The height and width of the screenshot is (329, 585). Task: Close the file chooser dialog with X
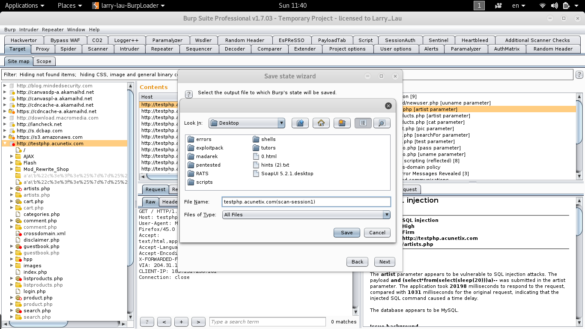click(388, 106)
